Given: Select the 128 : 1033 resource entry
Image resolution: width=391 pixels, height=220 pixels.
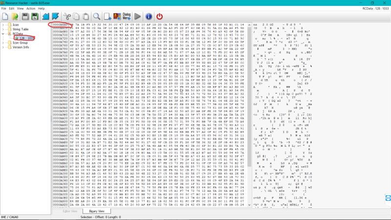Looking at the screenshot, I should point(26,38).
